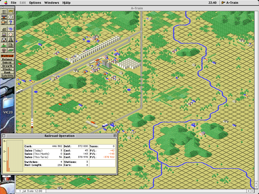
Task: Open the Options menu
Action: click(x=35, y=3)
